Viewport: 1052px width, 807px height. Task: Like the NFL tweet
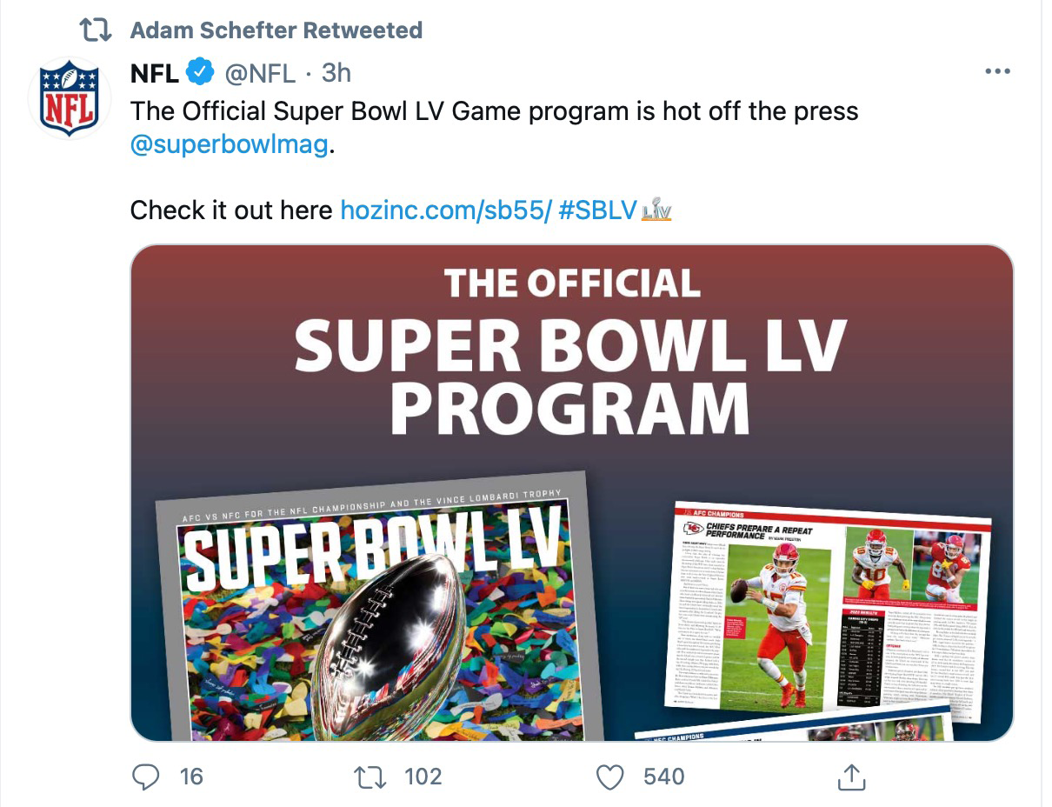pyautogui.click(x=611, y=777)
